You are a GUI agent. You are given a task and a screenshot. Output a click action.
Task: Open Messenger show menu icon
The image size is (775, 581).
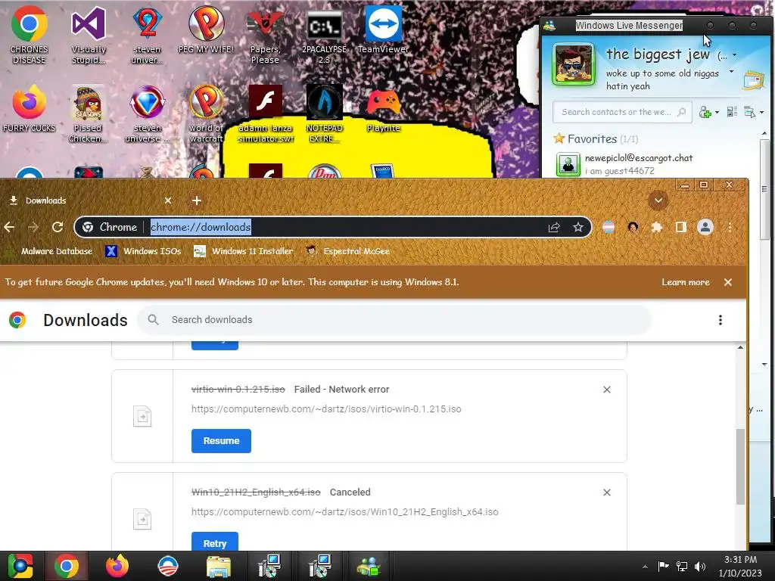(x=750, y=112)
